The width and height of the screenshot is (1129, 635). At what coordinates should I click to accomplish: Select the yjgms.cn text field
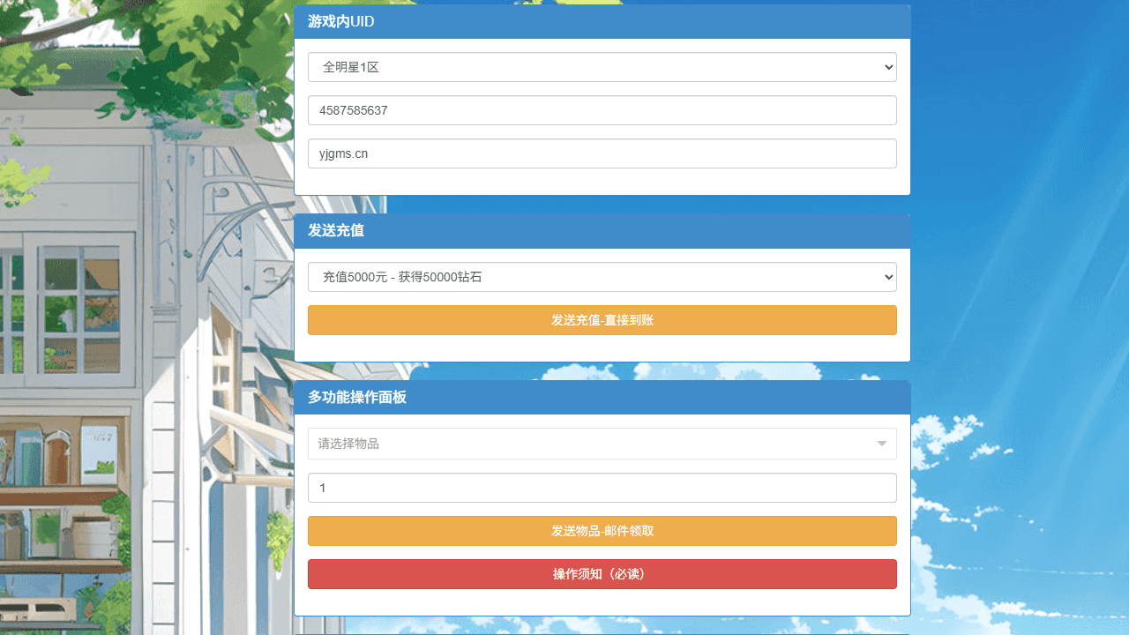coord(602,153)
